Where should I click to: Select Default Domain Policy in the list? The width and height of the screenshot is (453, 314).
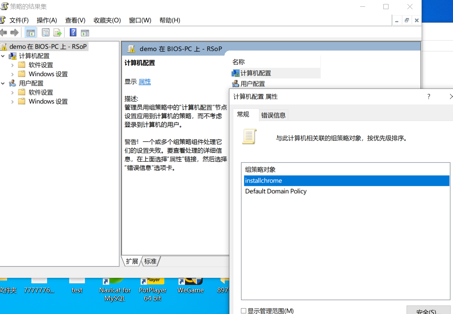[276, 191]
